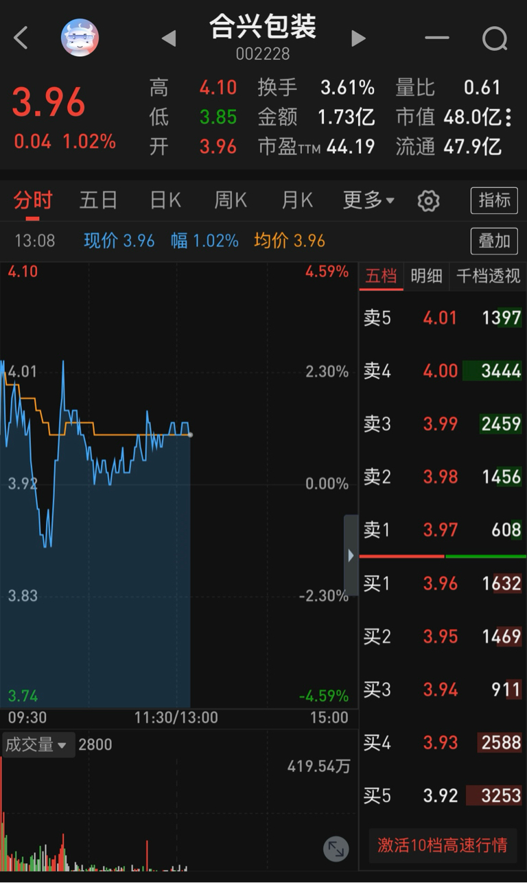
Task: Switch to the 月K tab
Action: tap(297, 200)
